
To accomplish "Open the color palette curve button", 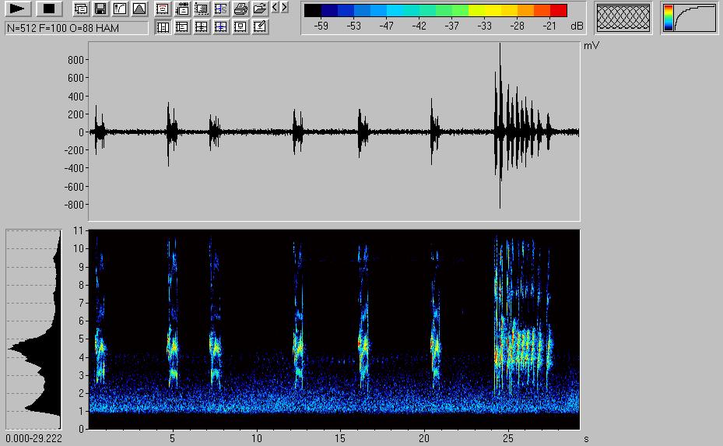I will [x=690, y=18].
